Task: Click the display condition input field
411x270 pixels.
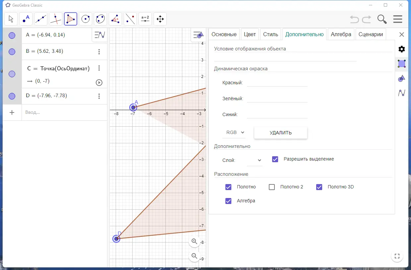Action: point(285,57)
